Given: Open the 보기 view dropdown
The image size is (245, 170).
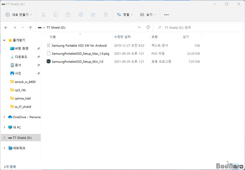Looking at the screenshot, I should (x=148, y=15).
